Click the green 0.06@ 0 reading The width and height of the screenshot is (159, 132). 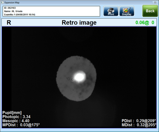(145, 23)
